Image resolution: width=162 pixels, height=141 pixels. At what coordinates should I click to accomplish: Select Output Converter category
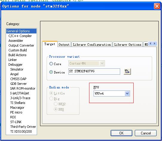pyautogui.click(x=21, y=45)
